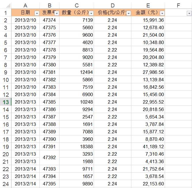Image resolution: width=192 pixels, height=188 pixels.
Task: Select quantity cell 2547
Action: click(77, 117)
